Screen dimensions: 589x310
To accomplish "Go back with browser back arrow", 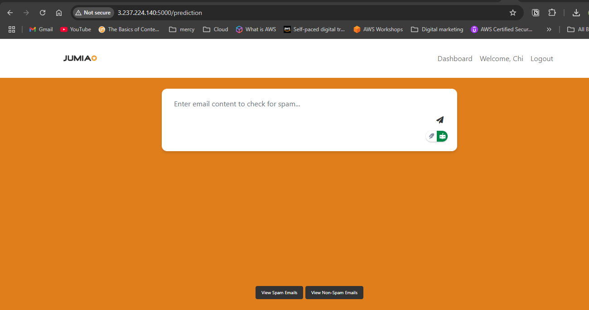I will coord(10,13).
